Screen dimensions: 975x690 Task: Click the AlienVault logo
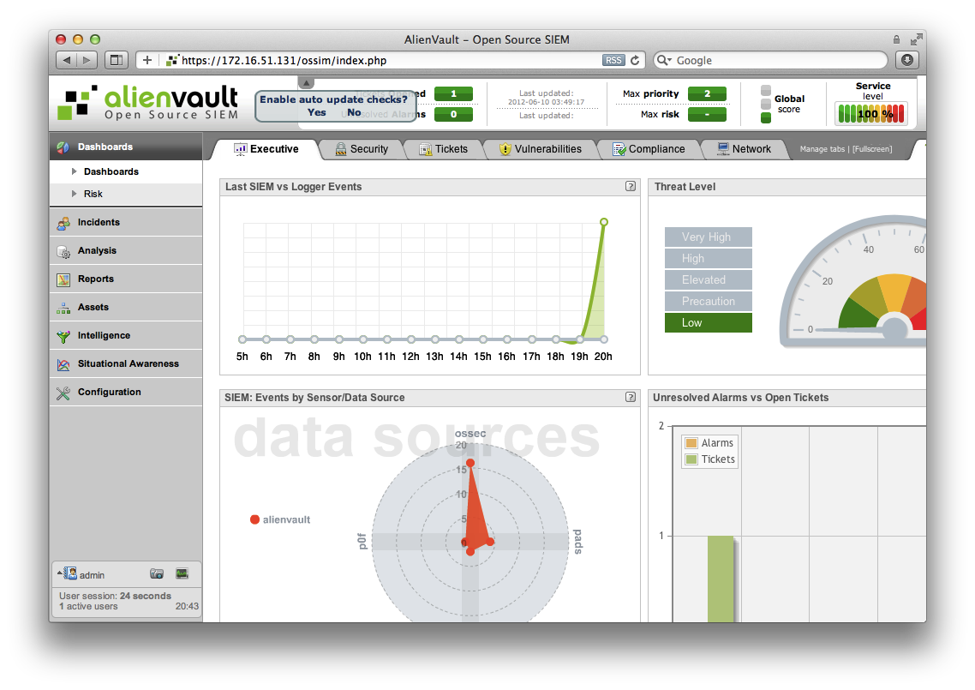[148, 103]
